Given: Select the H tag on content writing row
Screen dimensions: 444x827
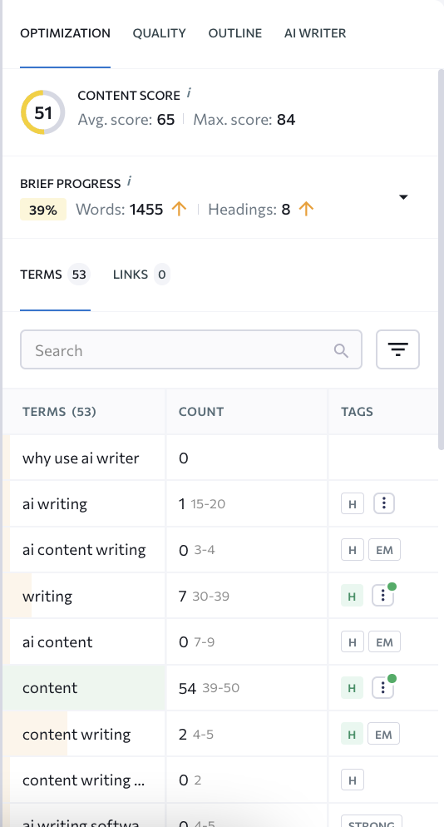Looking at the screenshot, I should tap(353, 734).
